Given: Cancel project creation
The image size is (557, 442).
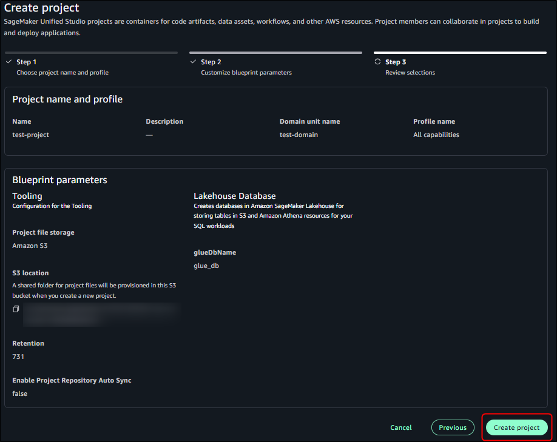Looking at the screenshot, I should tap(400, 427).
